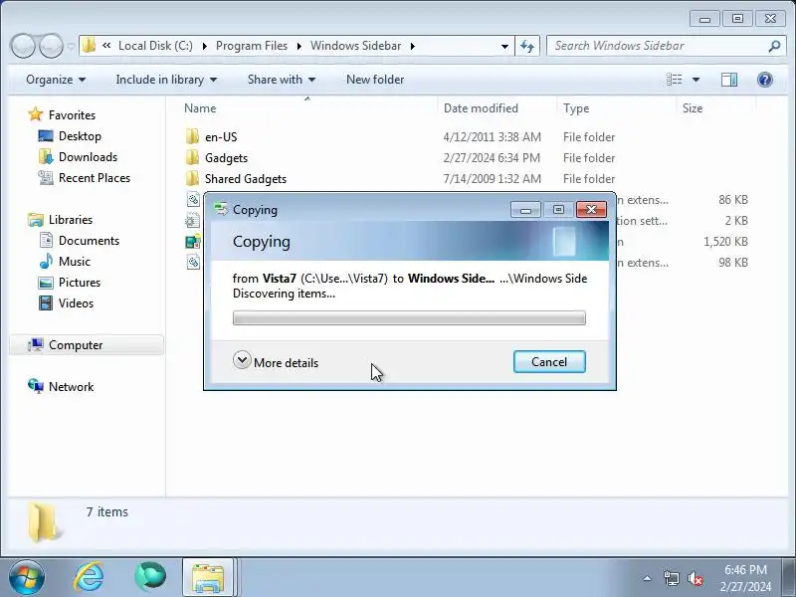Click Show desktop button at taskbar edge

[x=789, y=578]
